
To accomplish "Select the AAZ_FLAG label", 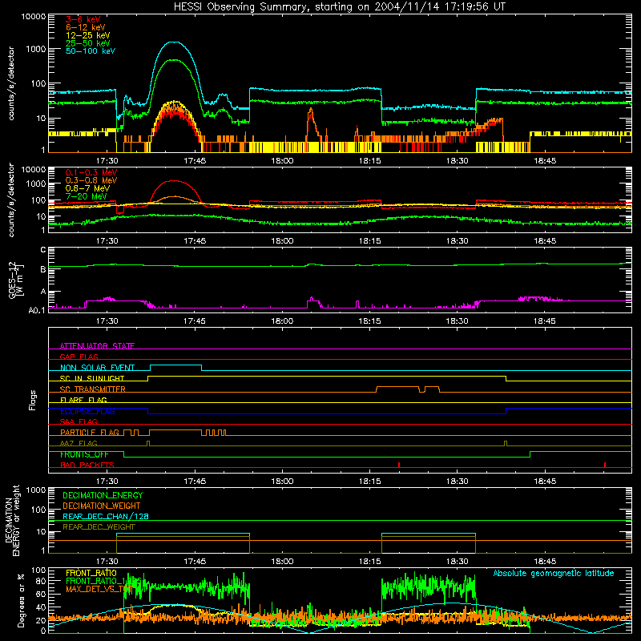I will (x=79, y=443).
